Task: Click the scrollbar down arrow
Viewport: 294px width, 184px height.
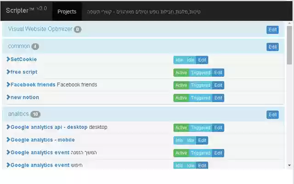Action: click(x=289, y=166)
